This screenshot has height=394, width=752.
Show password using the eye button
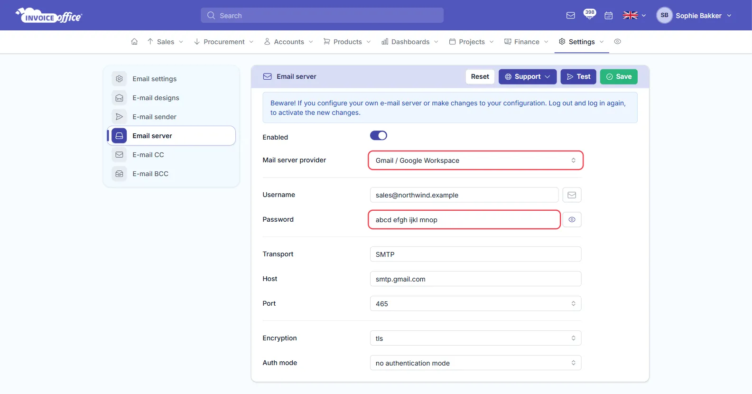click(x=572, y=220)
